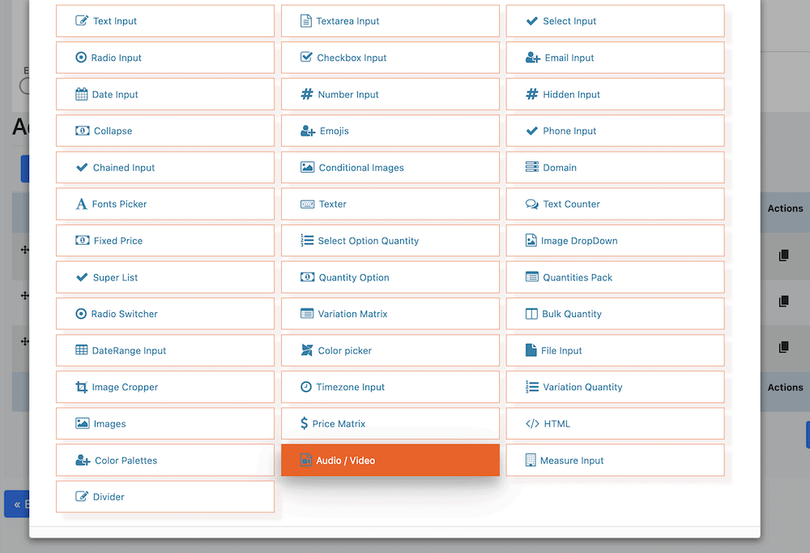
Task: Click the keyboard icon next to Texter
Action: coord(307,204)
